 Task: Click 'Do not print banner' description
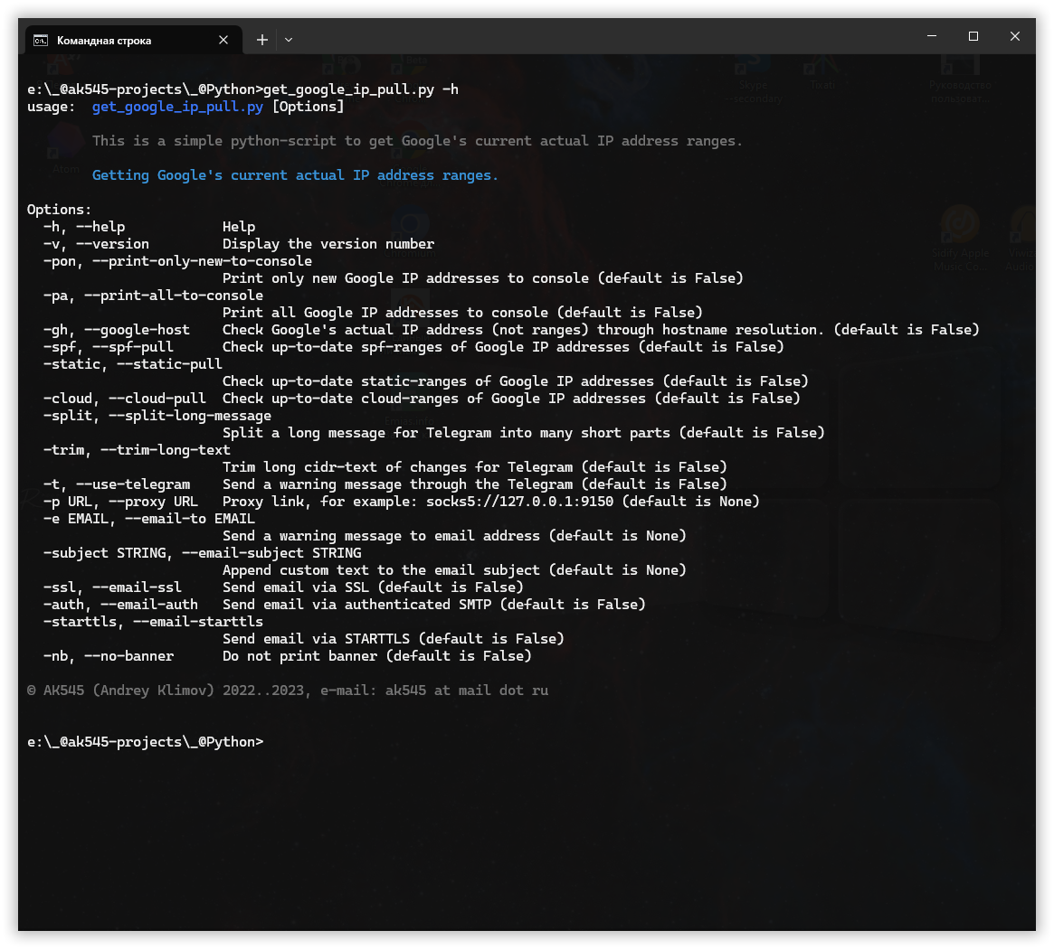pyautogui.click(x=299, y=656)
